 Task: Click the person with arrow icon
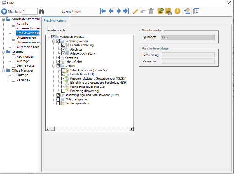click(187, 11)
